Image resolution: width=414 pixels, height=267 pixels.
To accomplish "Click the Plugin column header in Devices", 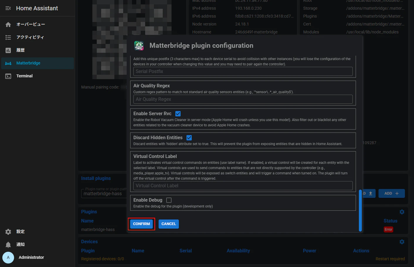I will (x=88, y=251).
